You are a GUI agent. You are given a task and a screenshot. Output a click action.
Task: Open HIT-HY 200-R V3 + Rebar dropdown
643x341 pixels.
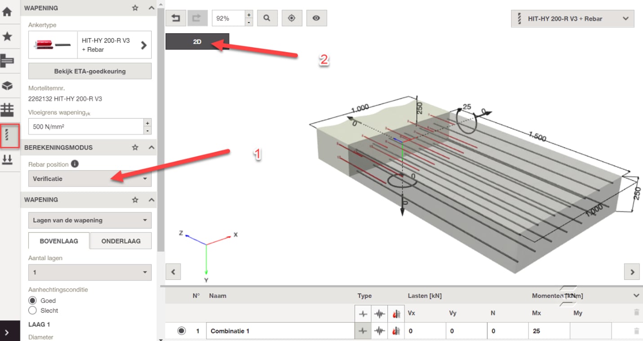click(x=572, y=19)
